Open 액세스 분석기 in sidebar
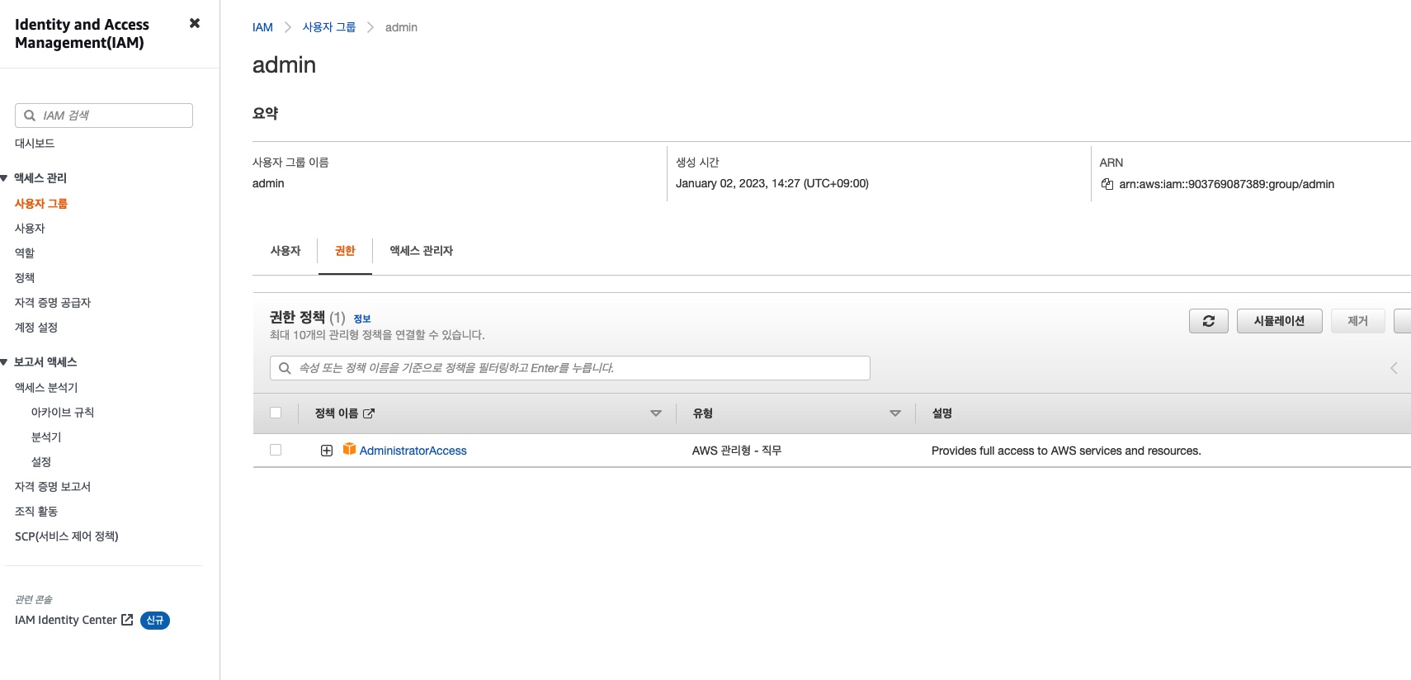Viewport: 1411px width, 680px height. [46, 388]
